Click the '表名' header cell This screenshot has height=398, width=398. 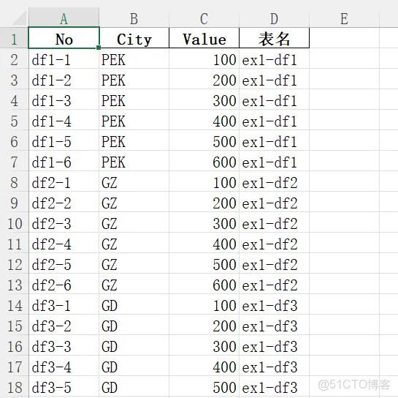[274, 38]
